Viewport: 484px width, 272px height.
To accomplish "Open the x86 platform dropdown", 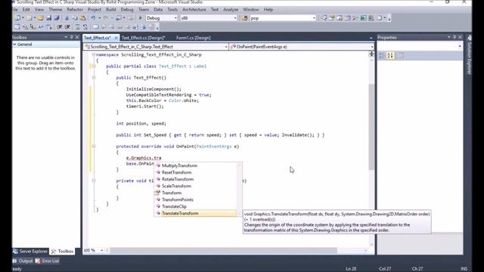I will [x=235, y=18].
